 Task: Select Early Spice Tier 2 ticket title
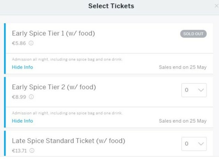[x=54, y=87]
